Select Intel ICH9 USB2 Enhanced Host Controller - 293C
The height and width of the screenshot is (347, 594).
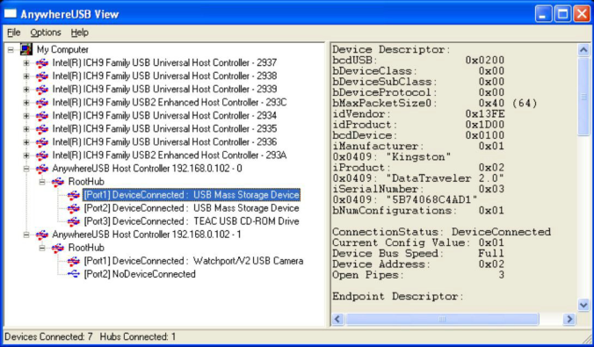coord(170,102)
